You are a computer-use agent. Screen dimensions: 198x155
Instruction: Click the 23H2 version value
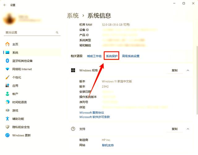coord(105,86)
